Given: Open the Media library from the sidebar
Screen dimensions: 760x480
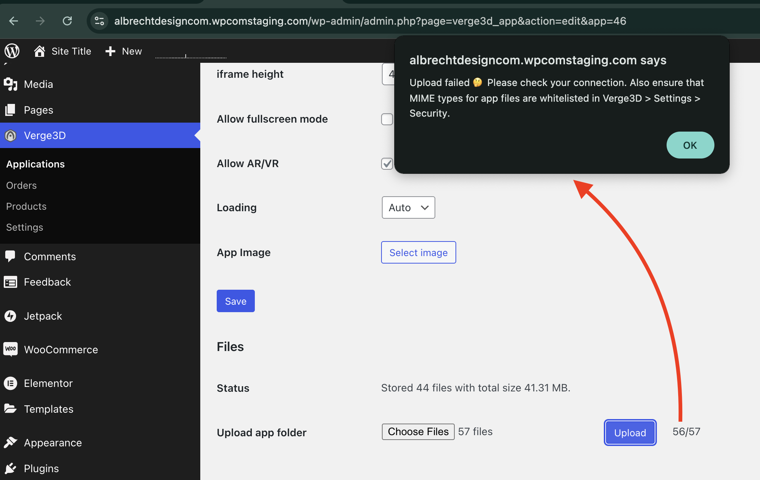Looking at the screenshot, I should pos(11,84).
